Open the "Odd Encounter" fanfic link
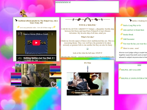This screenshot has width=147, height=110. tap(129, 39)
